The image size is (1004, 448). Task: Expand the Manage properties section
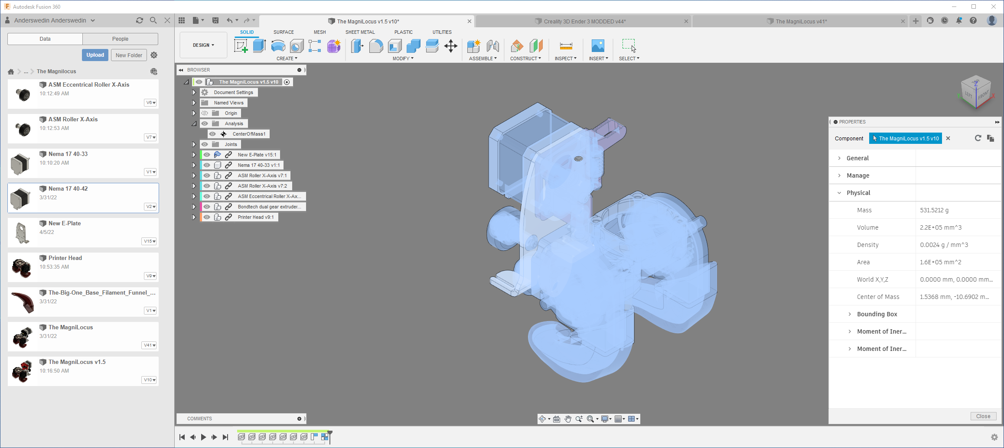839,175
